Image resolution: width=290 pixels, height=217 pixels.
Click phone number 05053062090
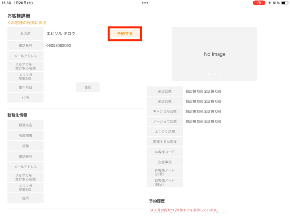pyautogui.click(x=59, y=45)
